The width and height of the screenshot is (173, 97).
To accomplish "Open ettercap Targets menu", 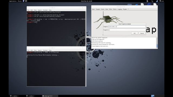I will [98, 9].
